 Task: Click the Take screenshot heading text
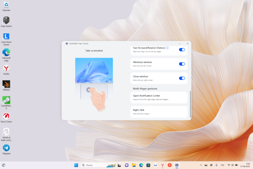pyautogui.click(x=94, y=51)
